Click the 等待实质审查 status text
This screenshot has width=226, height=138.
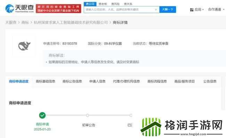[x=159, y=43]
